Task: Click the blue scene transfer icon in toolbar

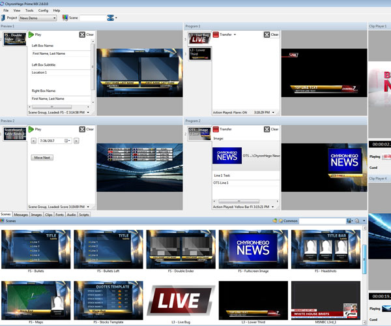Action: click(111, 18)
